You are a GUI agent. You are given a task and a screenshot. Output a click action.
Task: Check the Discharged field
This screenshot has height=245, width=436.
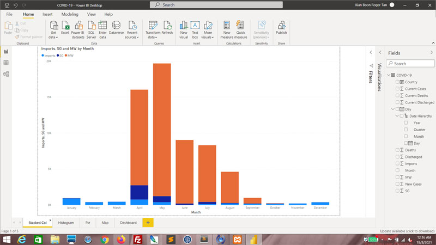pyautogui.click(x=397, y=157)
